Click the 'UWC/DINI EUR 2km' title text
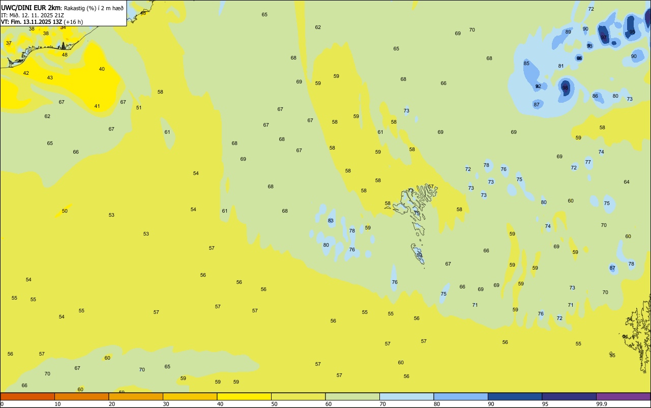651x408 pixels. [31, 8]
